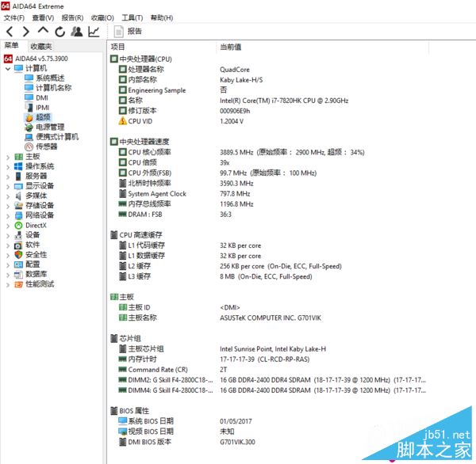Expand the 存储设备 tree node
The height and width of the screenshot is (464, 476).
pyautogui.click(x=8, y=206)
